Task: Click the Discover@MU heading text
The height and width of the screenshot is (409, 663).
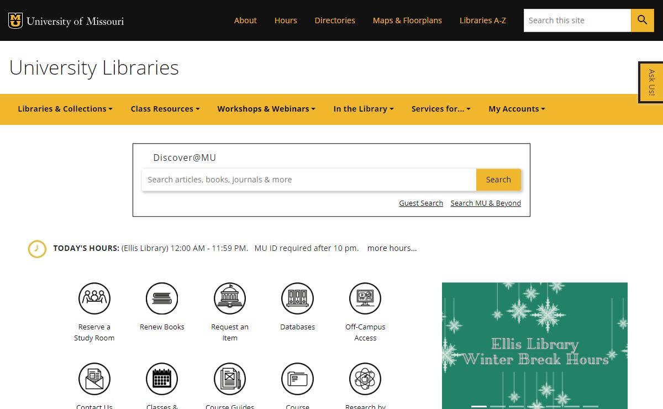Action: coord(185,158)
